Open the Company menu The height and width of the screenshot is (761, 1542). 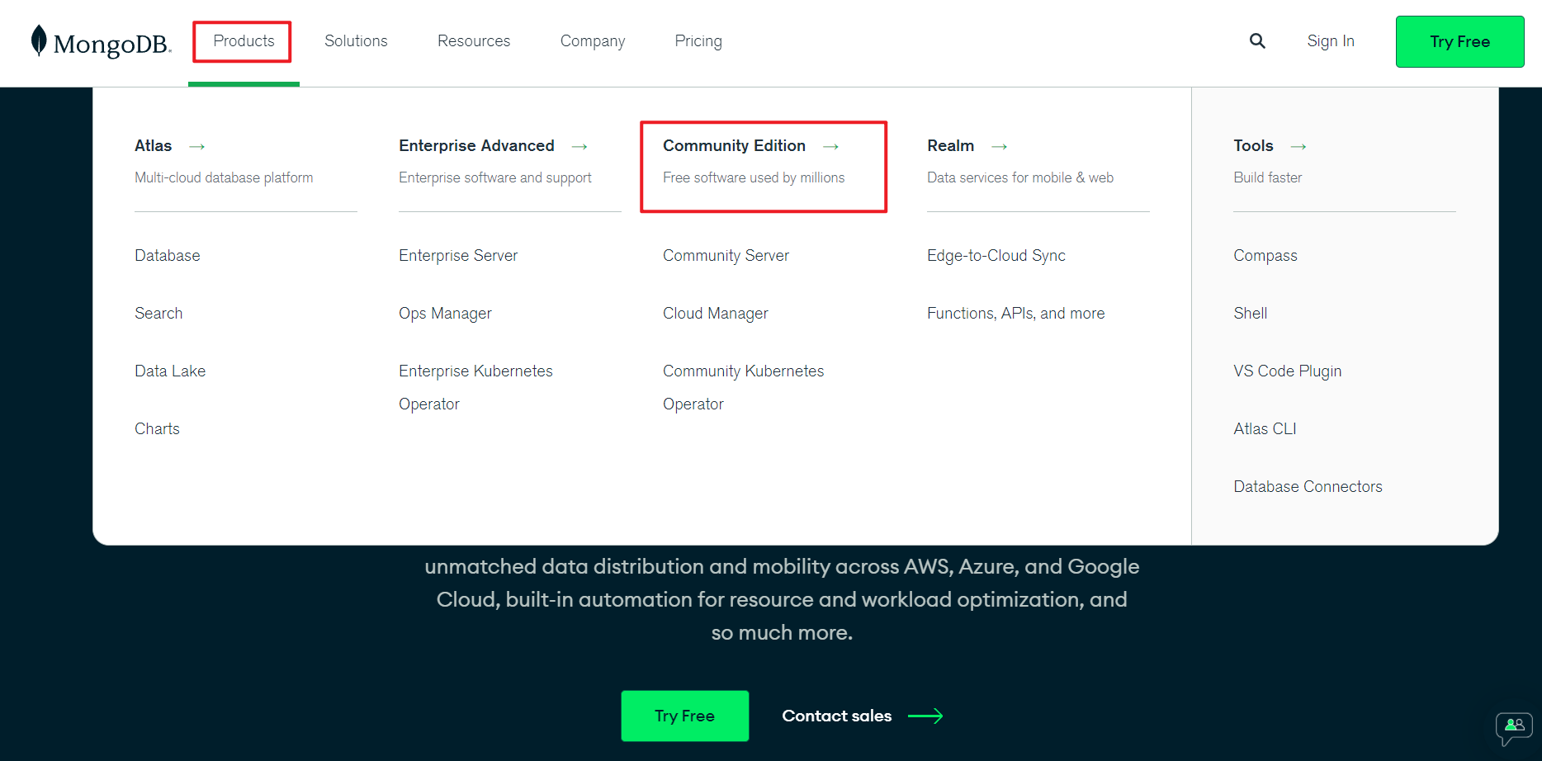pyautogui.click(x=593, y=41)
